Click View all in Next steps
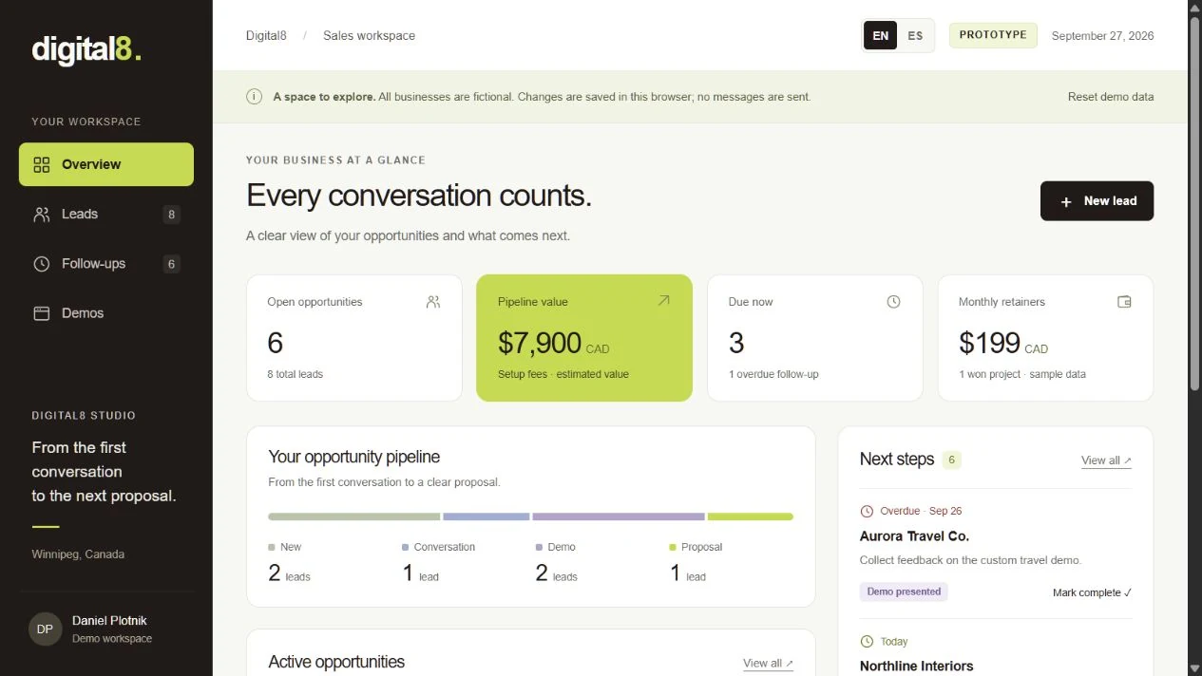The image size is (1202, 676). pyautogui.click(x=1106, y=460)
